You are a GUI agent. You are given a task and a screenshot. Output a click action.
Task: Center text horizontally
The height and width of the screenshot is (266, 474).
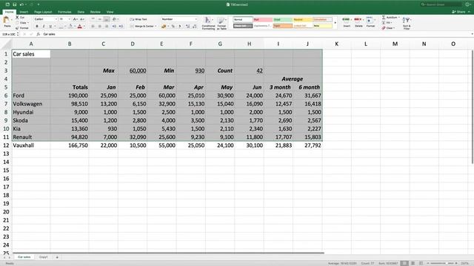click(x=99, y=27)
